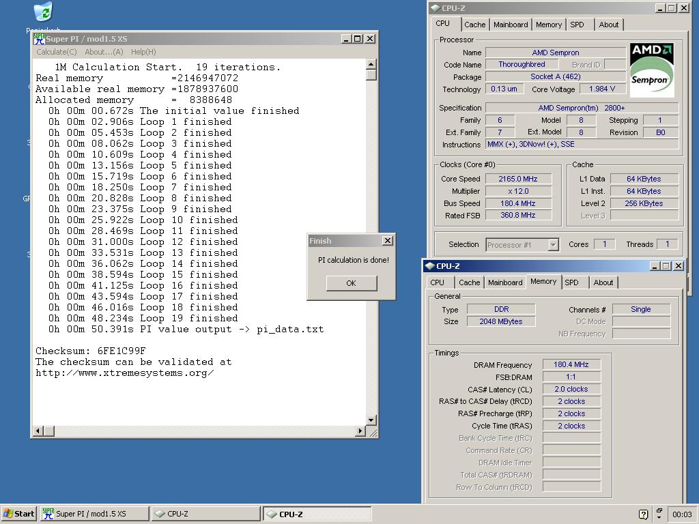Click Super PI vertical scrollbar down arrow
This screenshot has height=524, width=699.
371,420
